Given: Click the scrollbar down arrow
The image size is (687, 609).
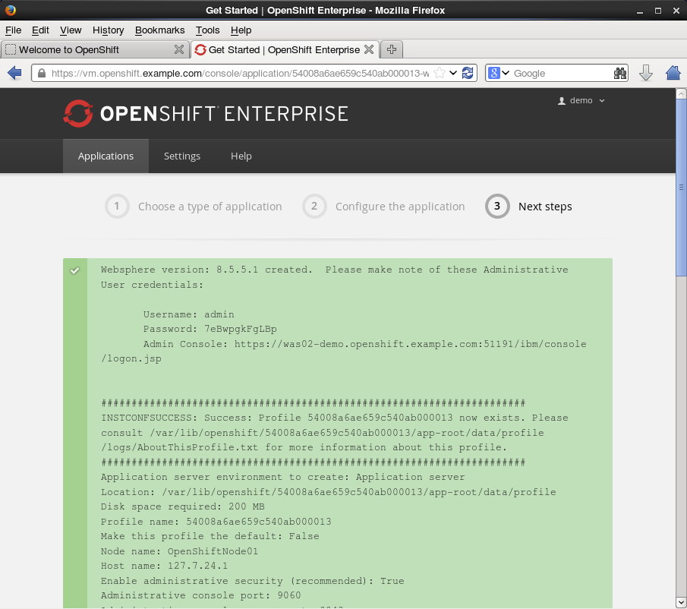Looking at the screenshot, I should tap(681, 602).
